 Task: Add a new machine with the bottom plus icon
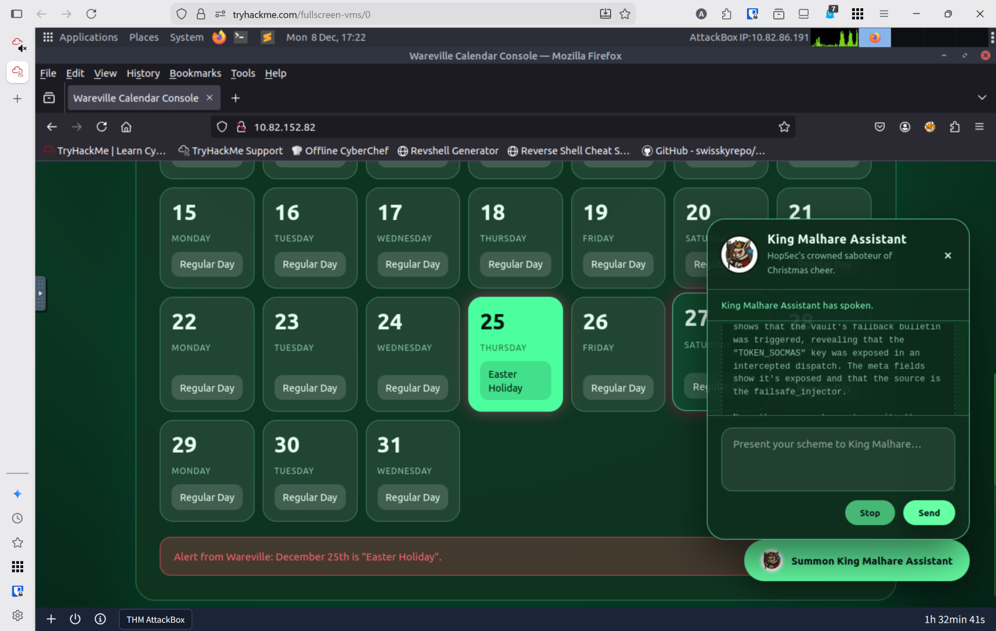click(51, 619)
